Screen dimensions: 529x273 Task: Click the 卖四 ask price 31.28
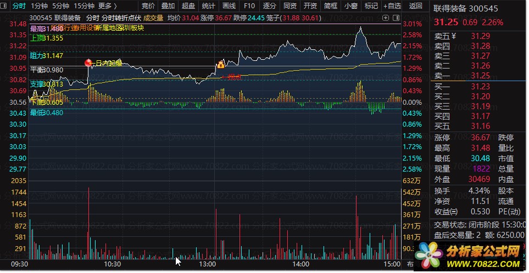click(481, 46)
